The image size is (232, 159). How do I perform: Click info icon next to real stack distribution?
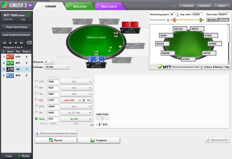coord(202,67)
